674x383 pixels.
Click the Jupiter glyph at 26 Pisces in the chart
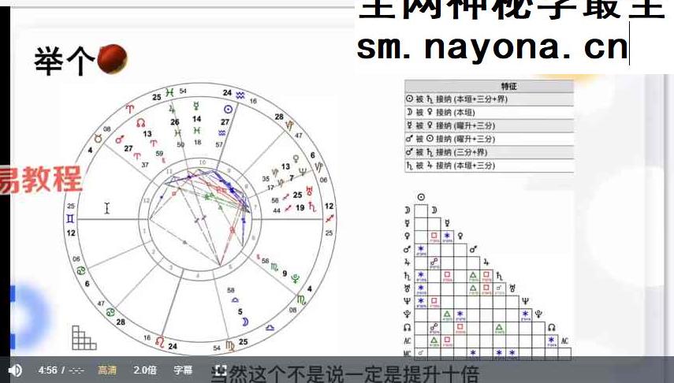[173, 108]
